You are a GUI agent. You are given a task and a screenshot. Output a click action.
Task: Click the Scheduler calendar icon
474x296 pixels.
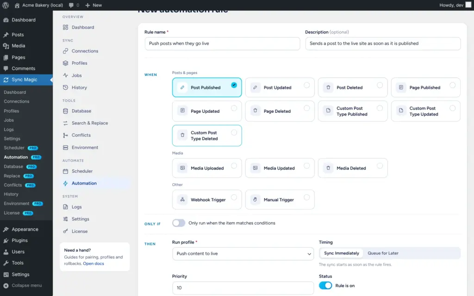tap(65, 171)
